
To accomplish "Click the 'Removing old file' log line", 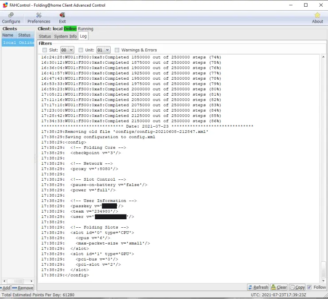I will pyautogui.click(x=125, y=132).
